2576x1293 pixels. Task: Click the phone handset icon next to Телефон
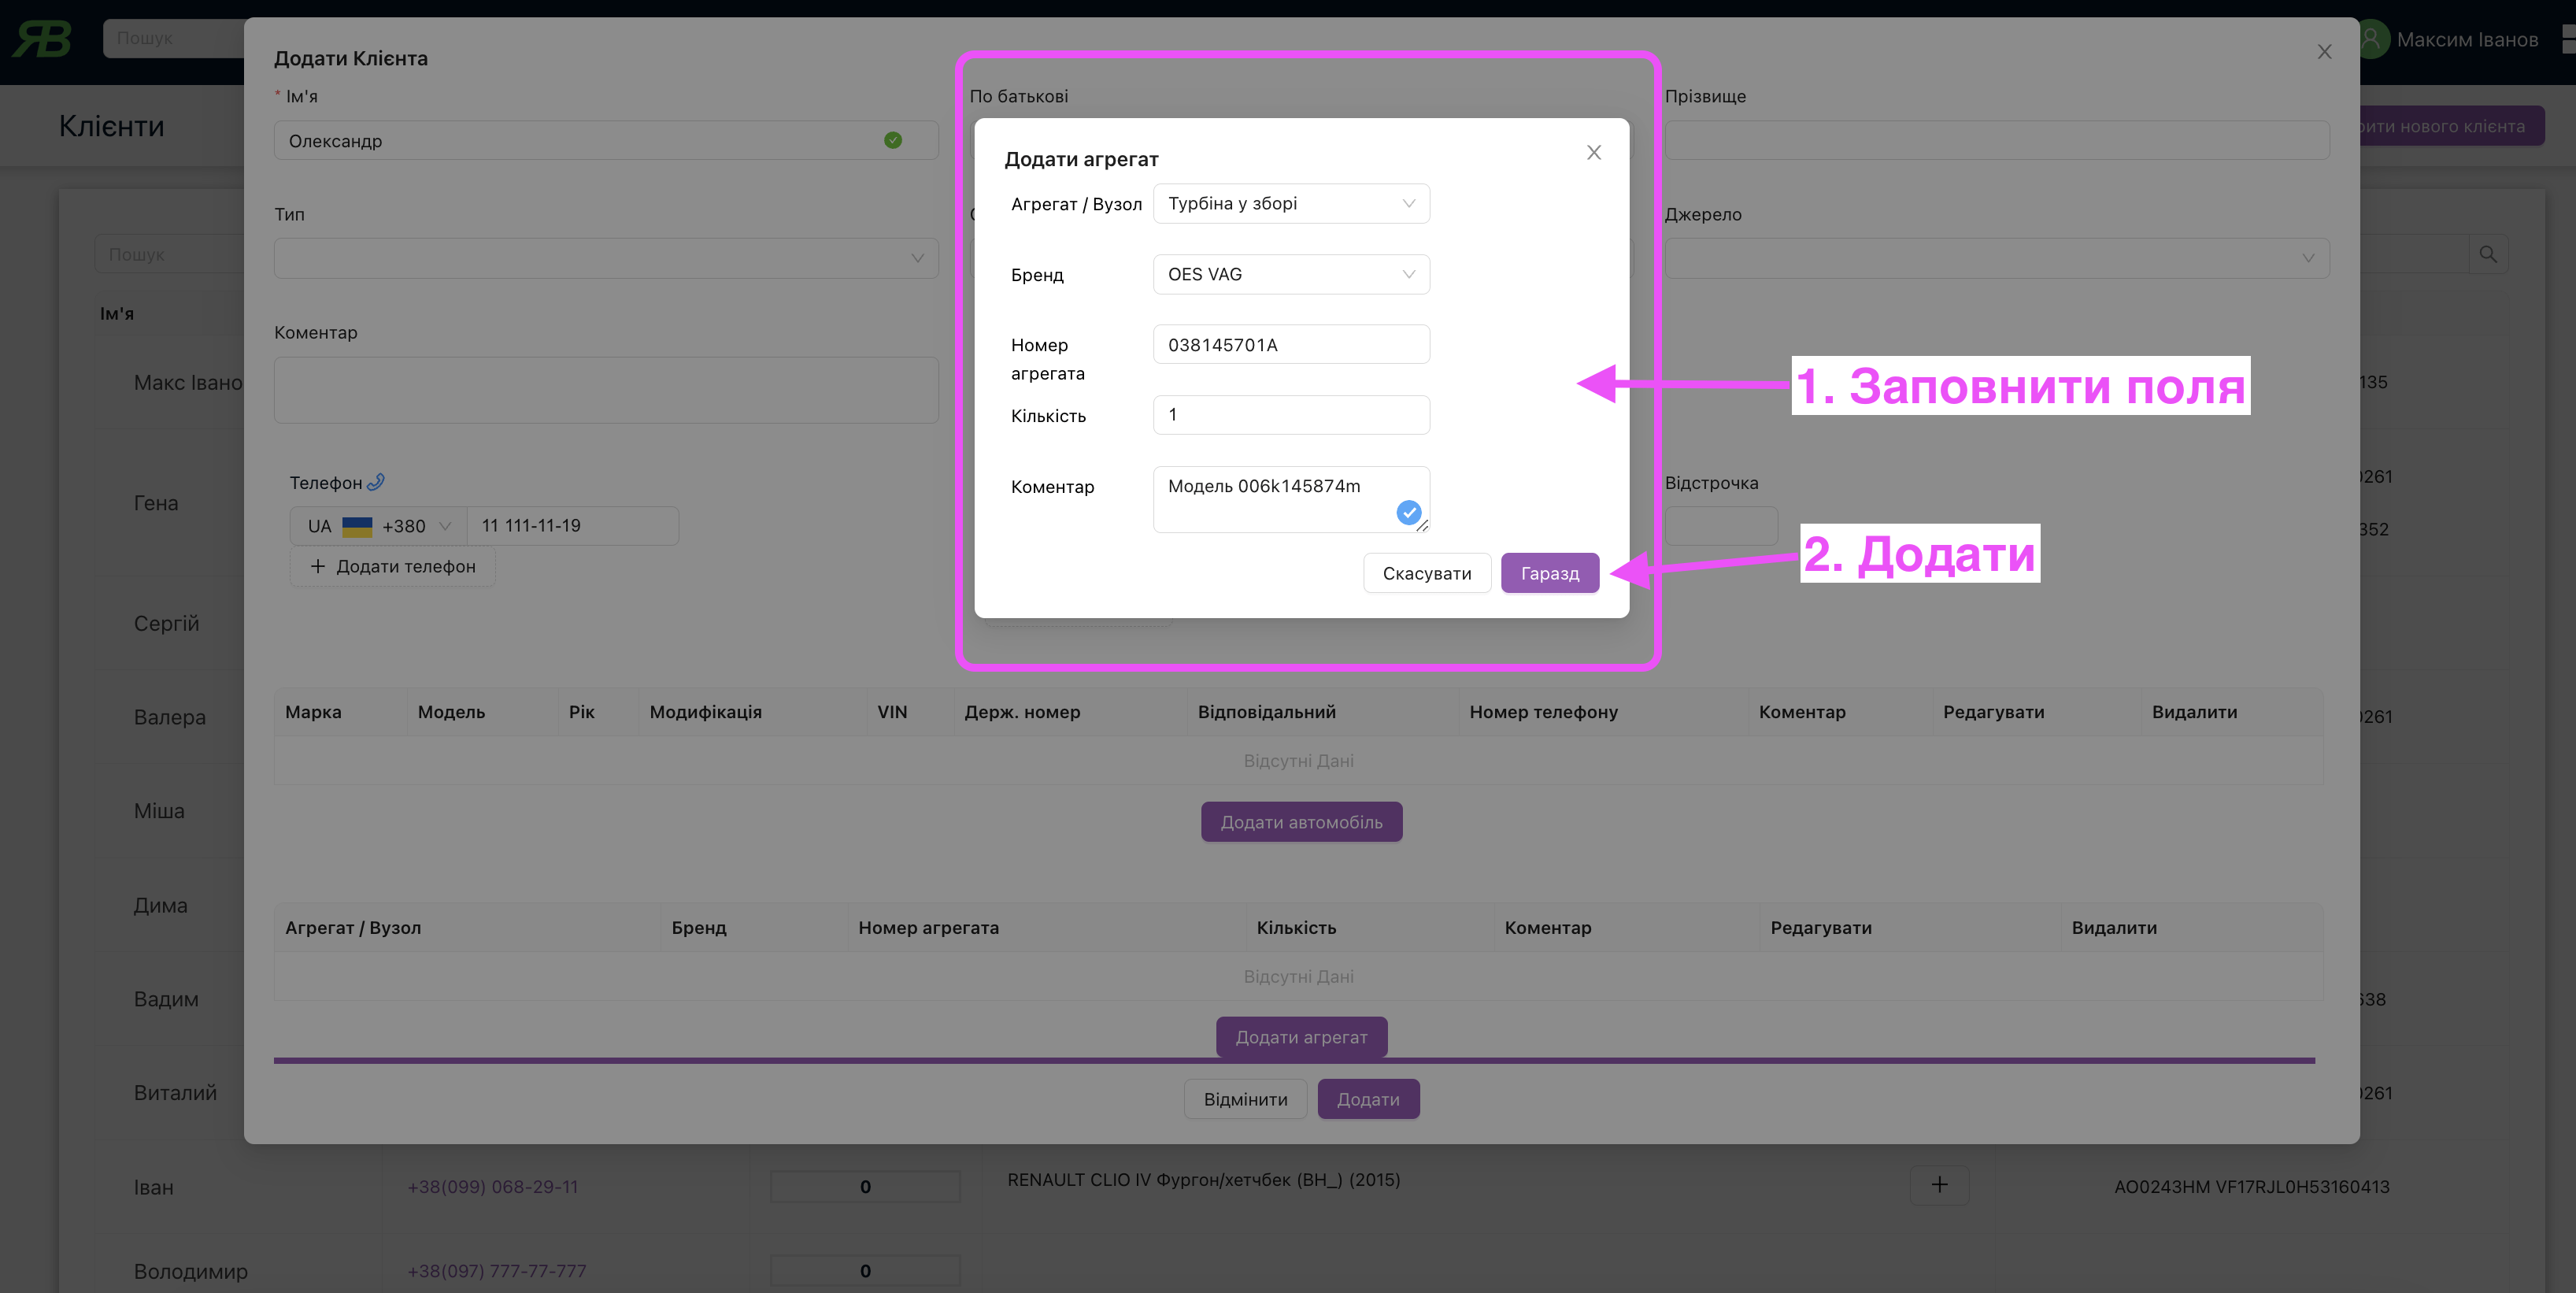pyautogui.click(x=376, y=482)
